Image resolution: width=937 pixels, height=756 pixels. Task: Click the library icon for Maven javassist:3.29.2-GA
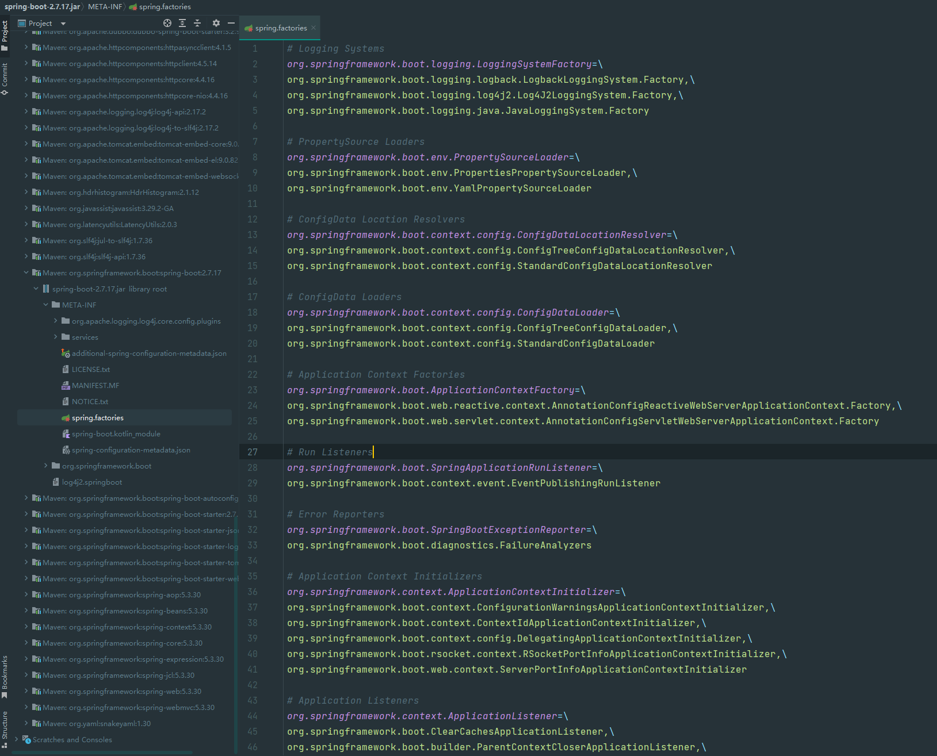point(36,208)
